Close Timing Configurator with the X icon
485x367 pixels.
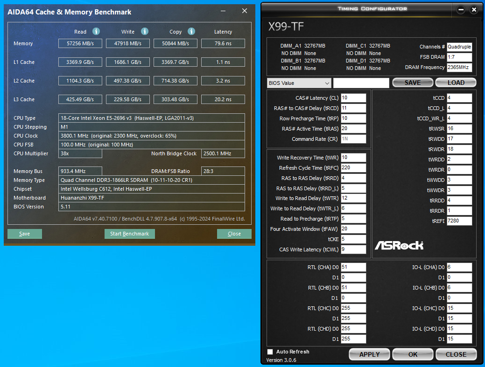[x=474, y=10]
